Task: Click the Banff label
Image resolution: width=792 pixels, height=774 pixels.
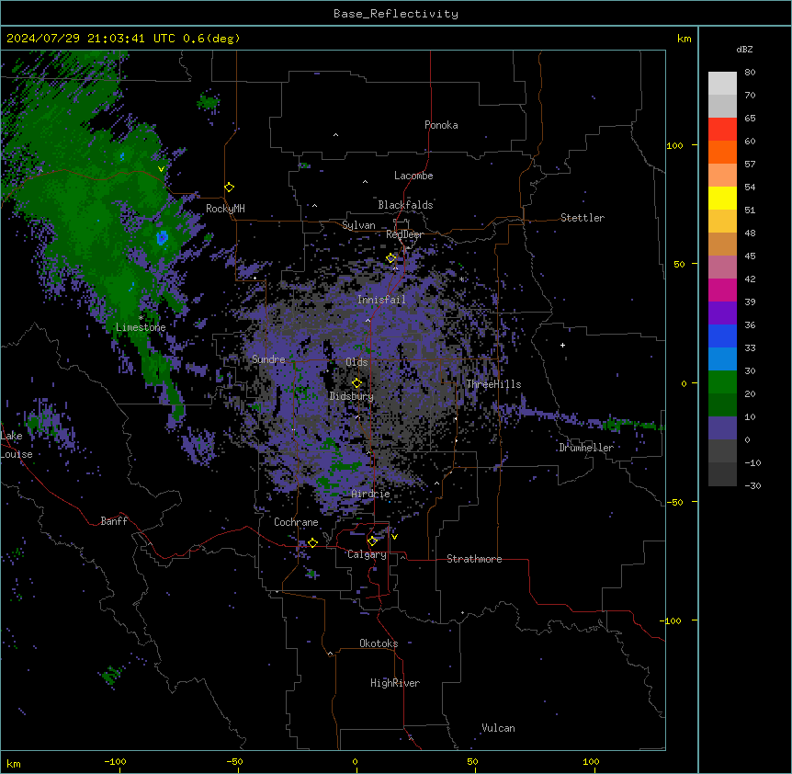Action: [114, 521]
